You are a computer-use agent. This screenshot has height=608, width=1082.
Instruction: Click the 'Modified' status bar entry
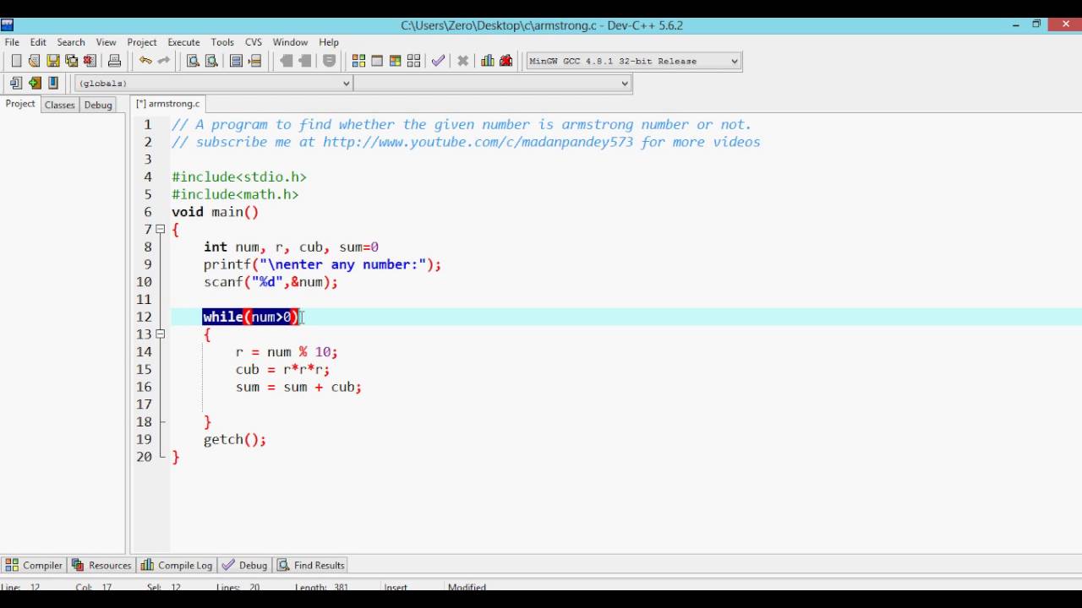(467, 587)
